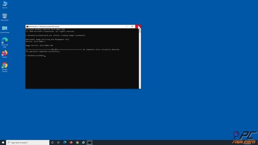The height and width of the screenshot is (145, 258).
Task: Click 'The operation completed successfully.' line
Action: [43, 52]
